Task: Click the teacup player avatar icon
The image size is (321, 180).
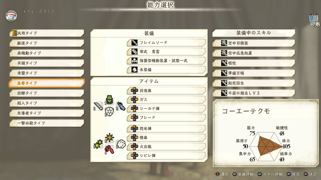Action: tap(11, 16)
